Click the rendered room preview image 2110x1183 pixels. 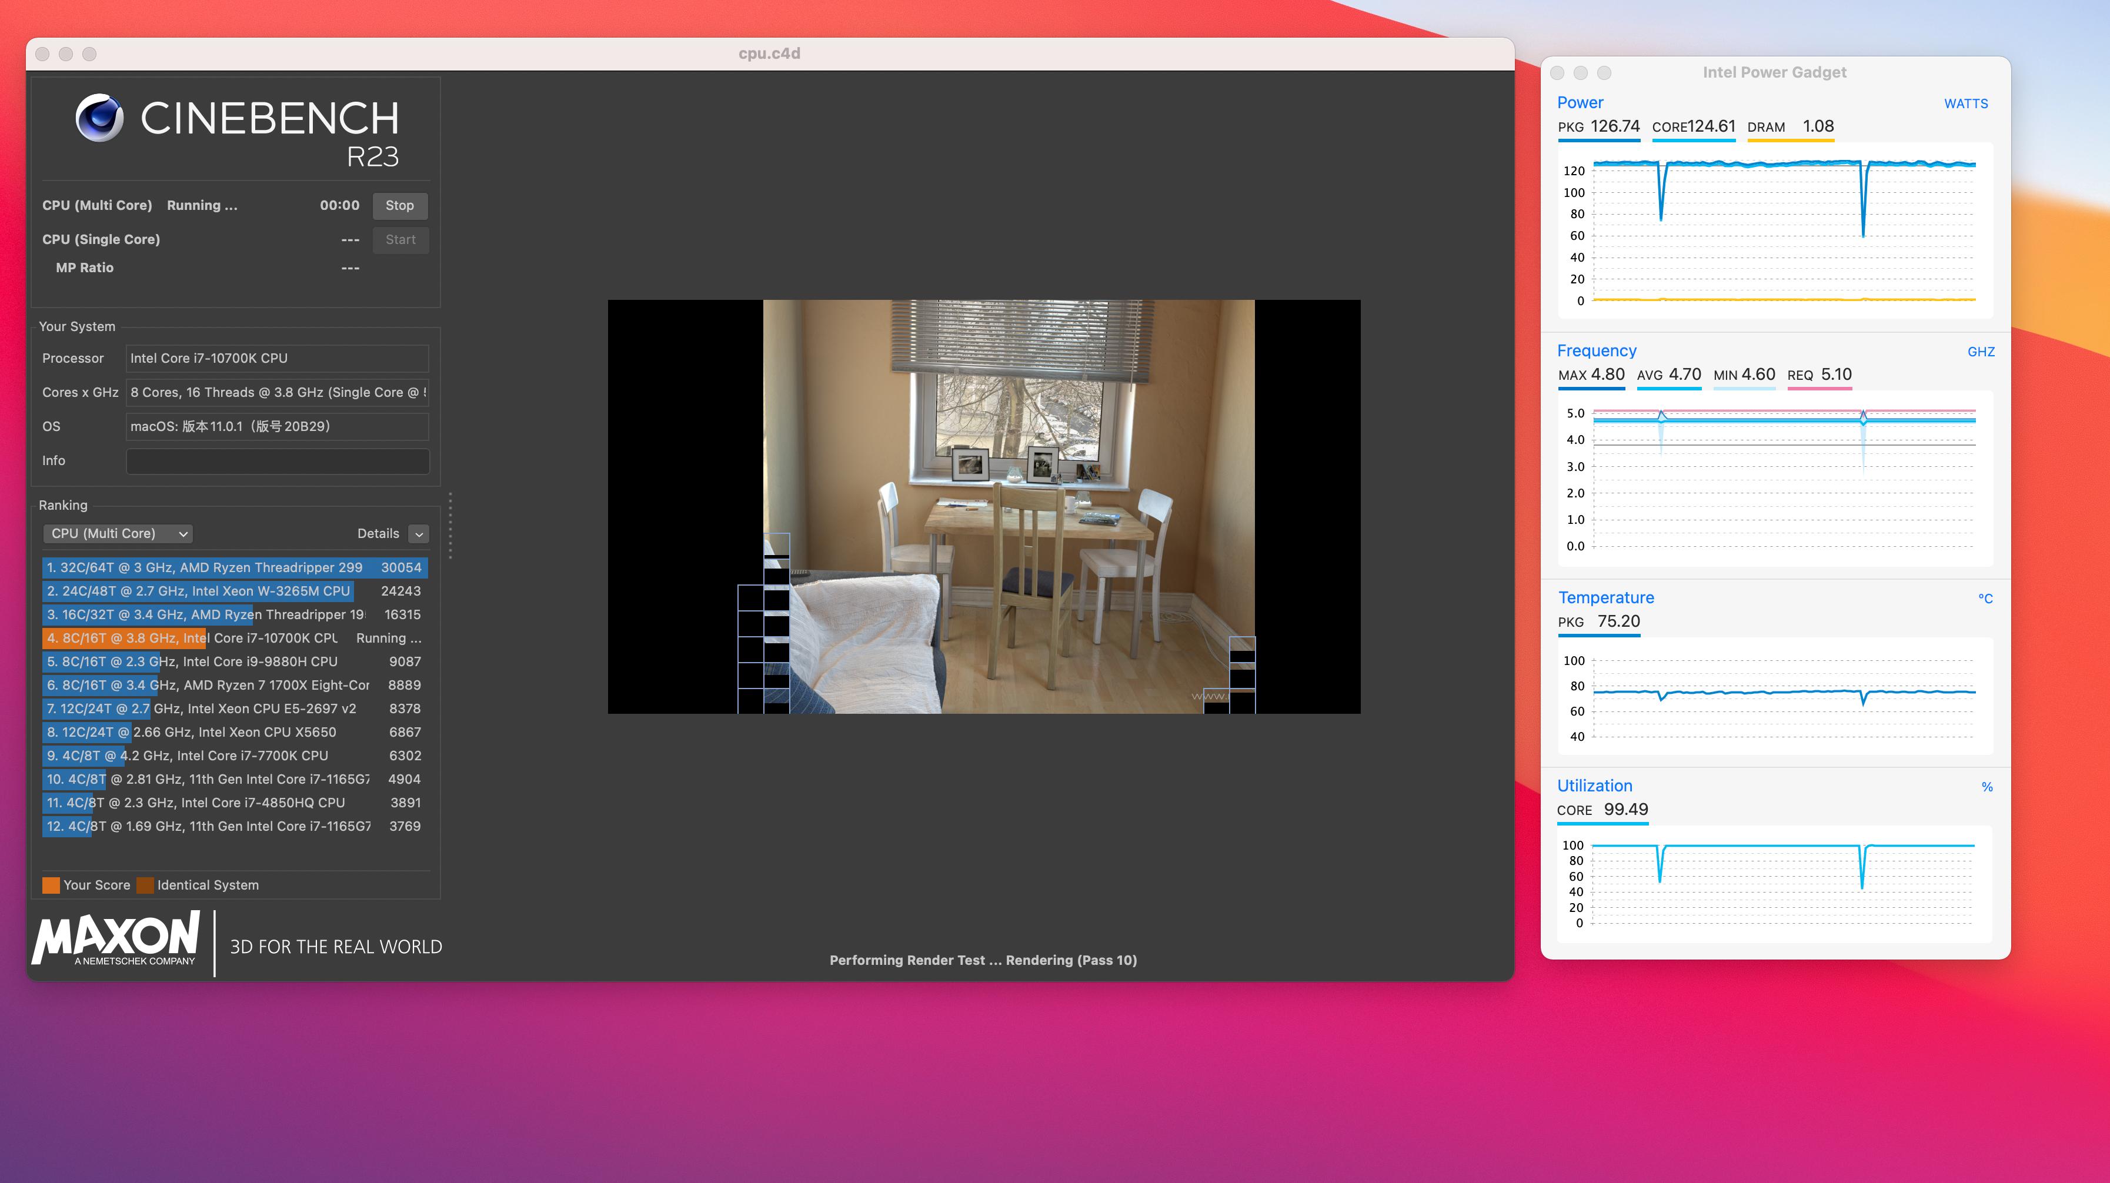[x=1007, y=506]
